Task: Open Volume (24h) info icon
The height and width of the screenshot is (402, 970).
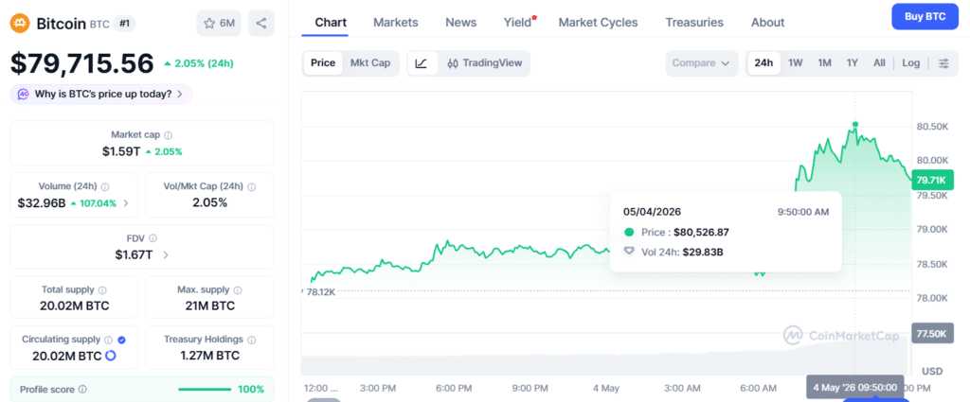Action: (x=105, y=186)
